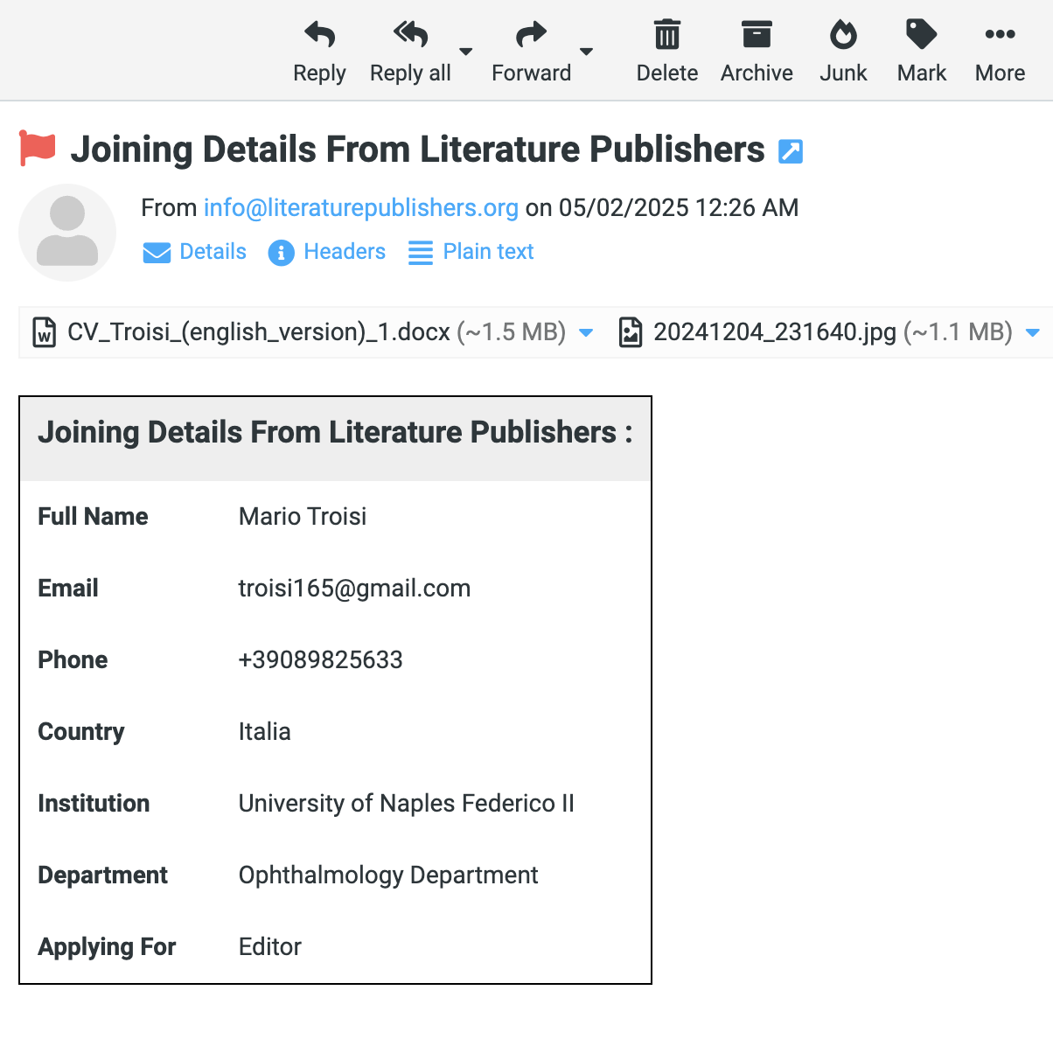Expand Reply all options dropdown arrow
Screen dimensions: 1053x1046
[466, 52]
